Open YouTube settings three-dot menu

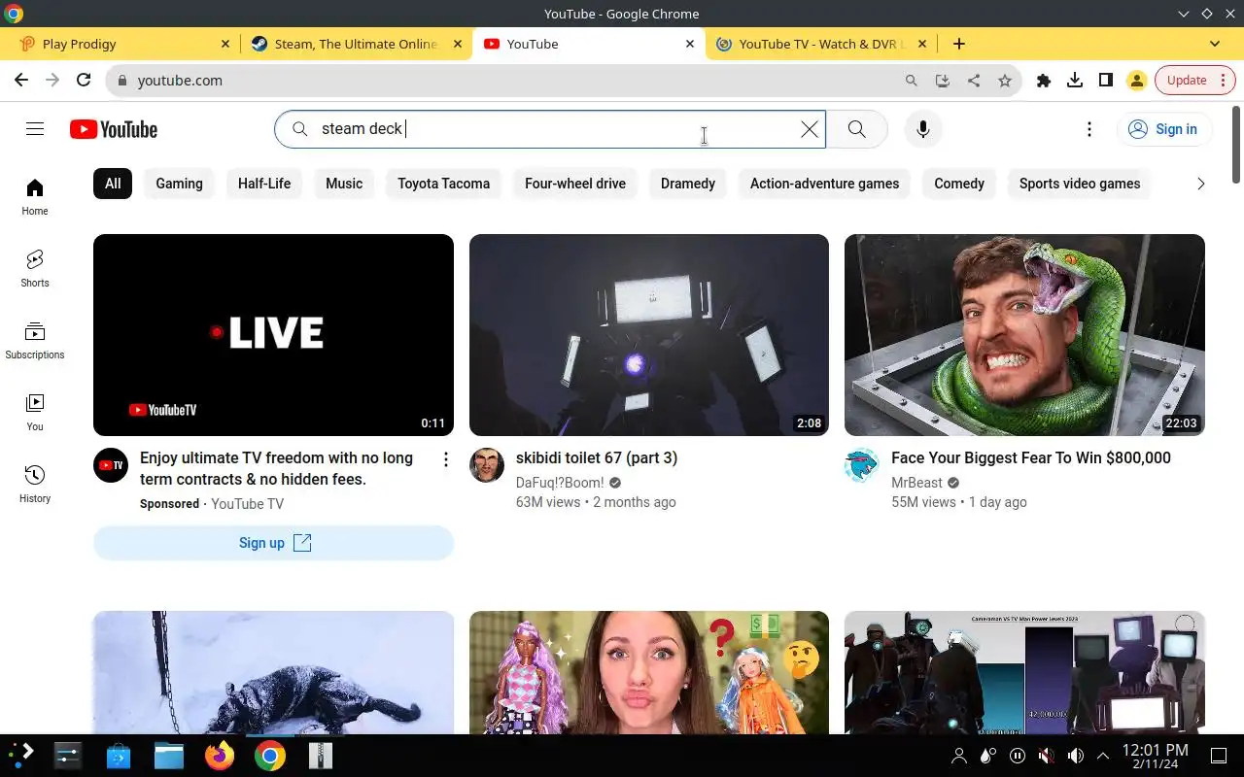(x=1089, y=129)
